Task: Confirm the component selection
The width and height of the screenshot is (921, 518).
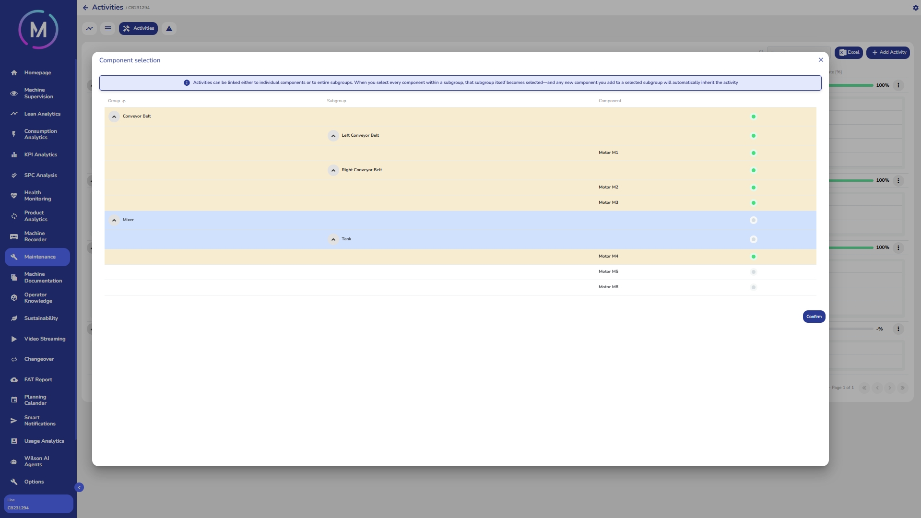Action: tap(814, 317)
